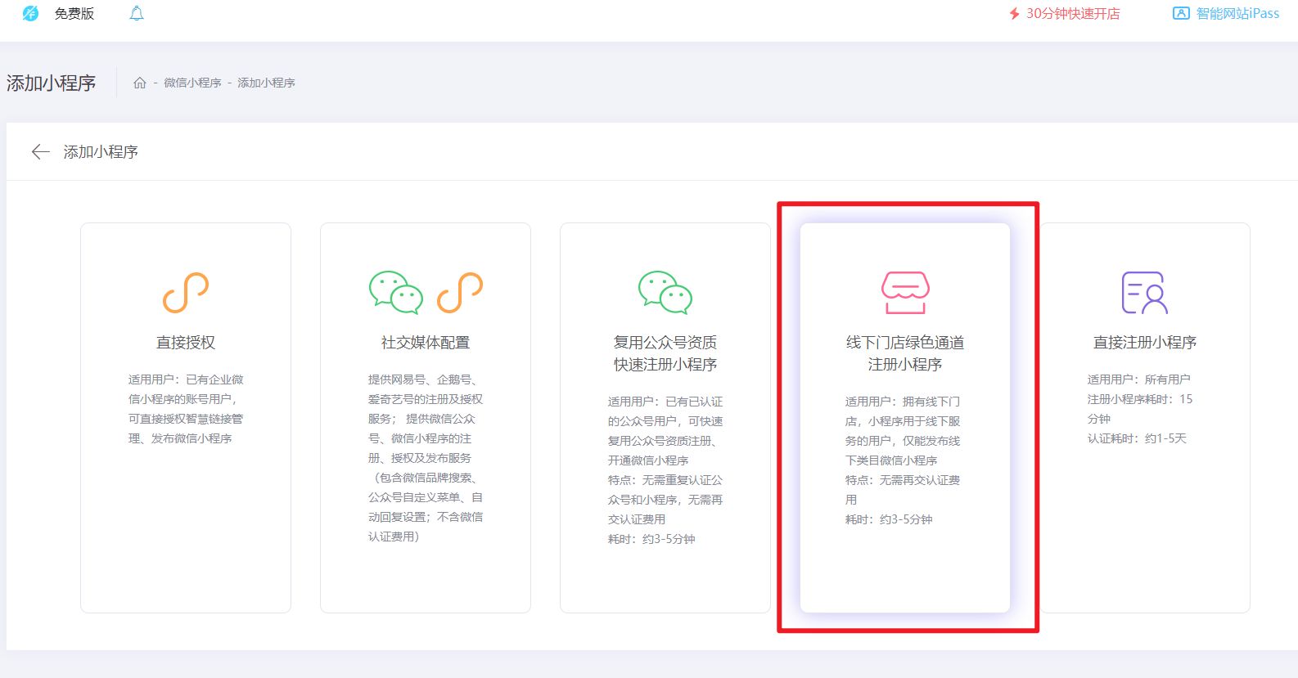1298x678 pixels.
Task: Click the 免费版 label
Action: [x=74, y=14]
